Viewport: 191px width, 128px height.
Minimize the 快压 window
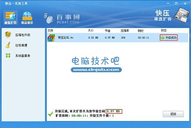168,4
